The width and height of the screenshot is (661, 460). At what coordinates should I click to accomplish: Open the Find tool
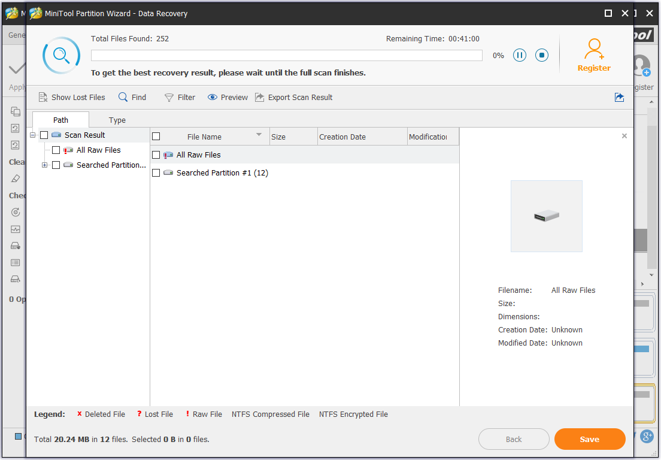point(132,98)
